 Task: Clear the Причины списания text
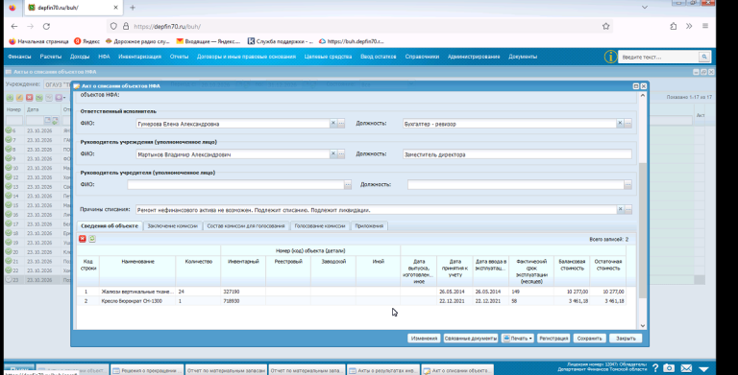[621, 209]
